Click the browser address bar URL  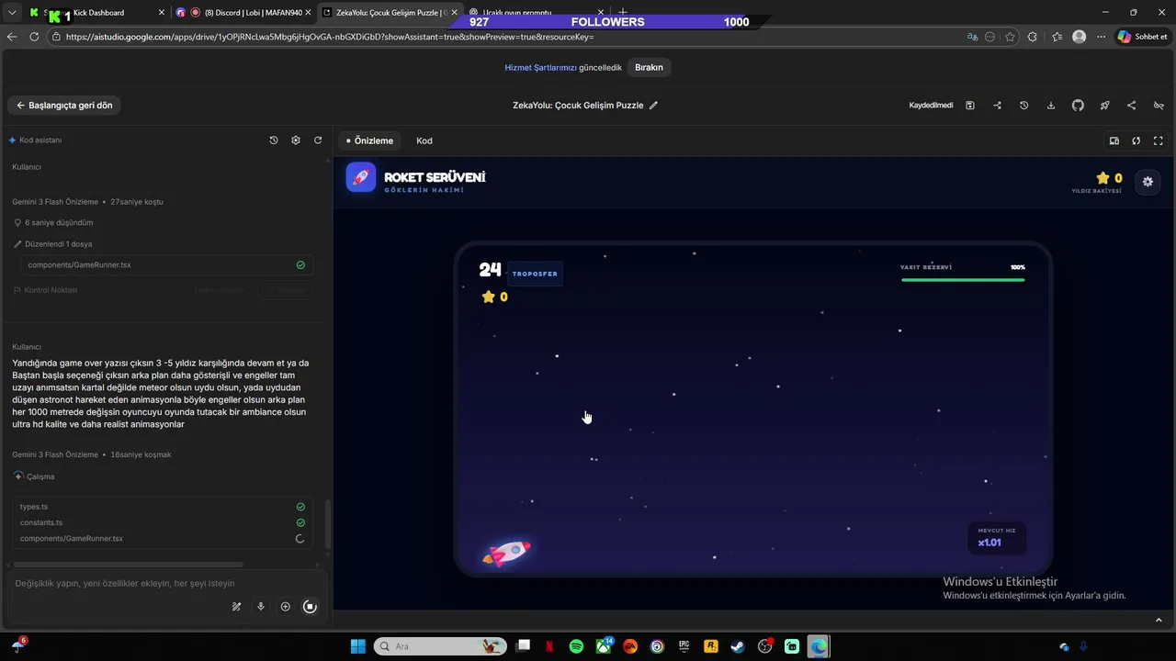point(330,37)
